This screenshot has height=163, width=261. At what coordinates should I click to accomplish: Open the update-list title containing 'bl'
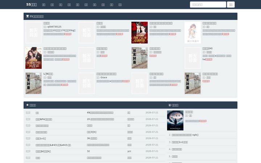pyautogui.click(x=43, y=151)
